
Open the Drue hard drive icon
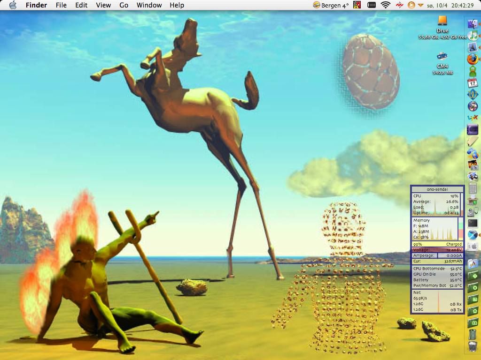[442, 21]
